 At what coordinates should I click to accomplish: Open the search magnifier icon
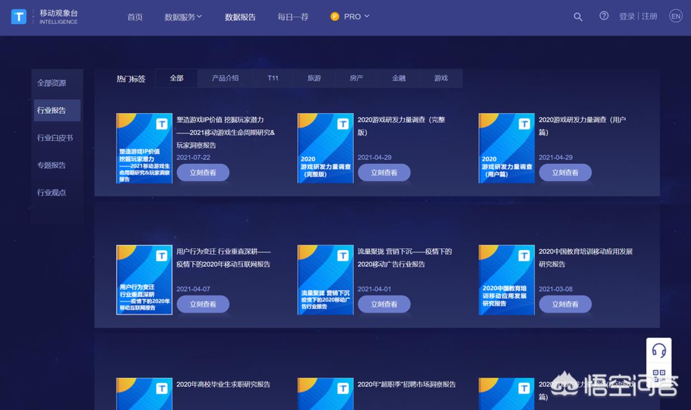[x=578, y=17]
